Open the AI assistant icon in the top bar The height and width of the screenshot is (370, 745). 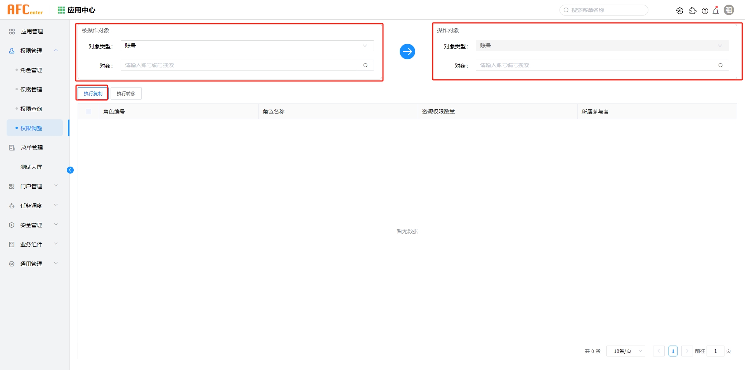coord(680,11)
